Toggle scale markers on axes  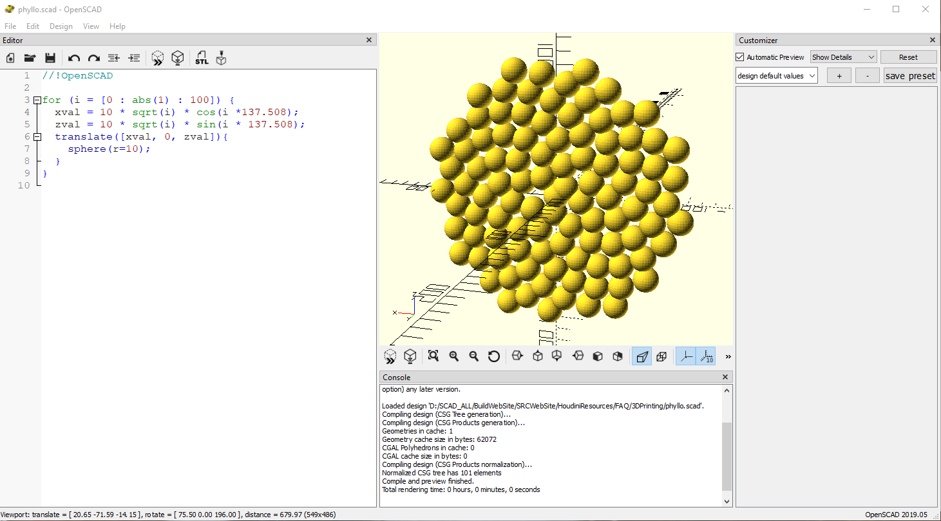(x=706, y=356)
